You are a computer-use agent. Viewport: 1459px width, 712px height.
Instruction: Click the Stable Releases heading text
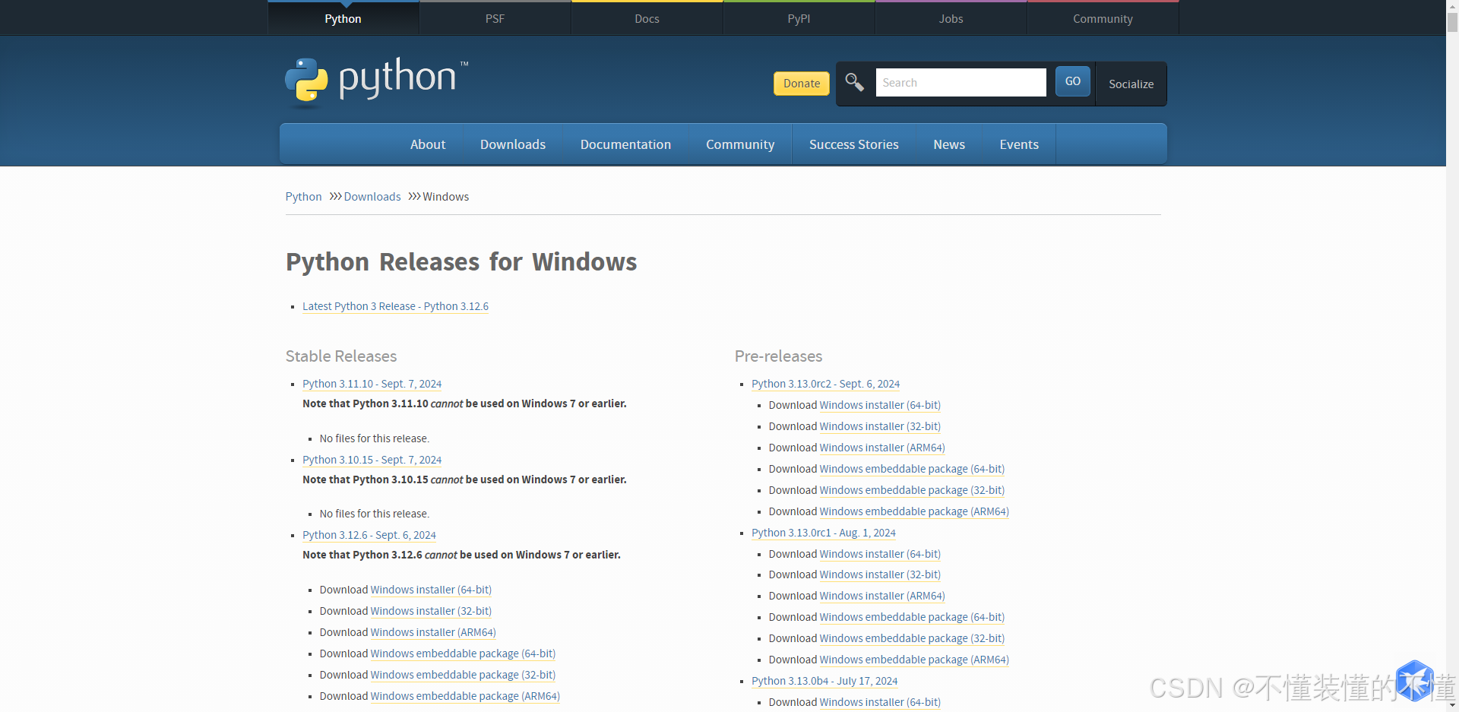tap(341, 356)
